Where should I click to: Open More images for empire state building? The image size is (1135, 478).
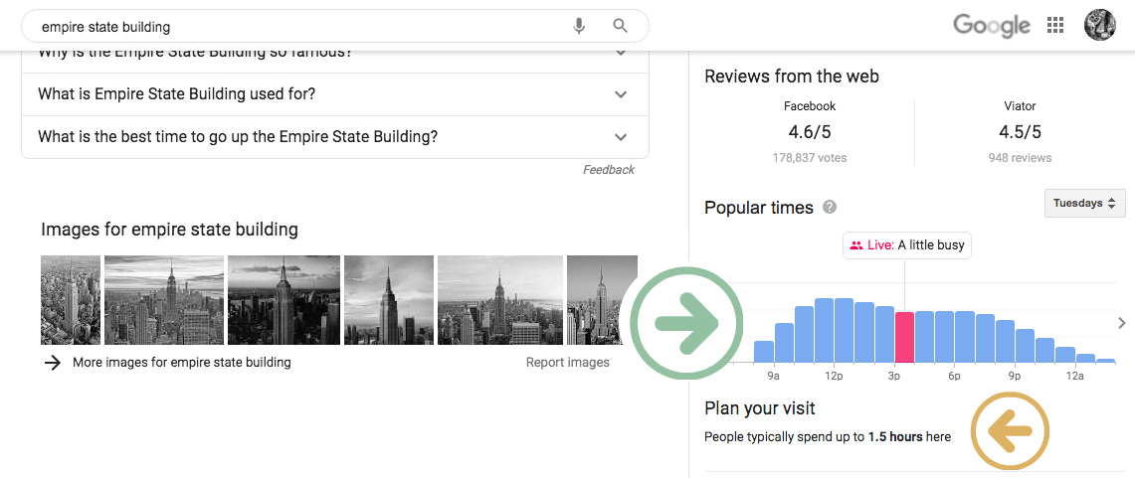(x=182, y=363)
